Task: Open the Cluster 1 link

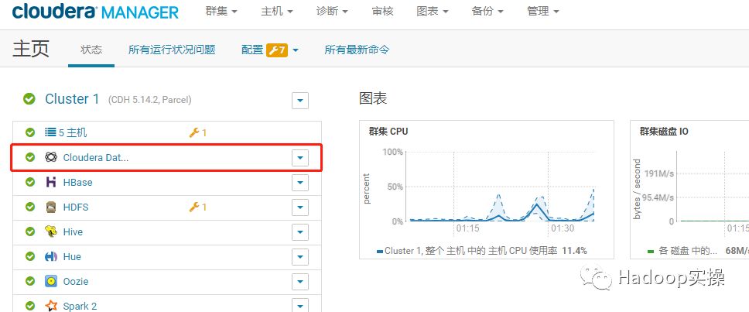Action: point(72,99)
